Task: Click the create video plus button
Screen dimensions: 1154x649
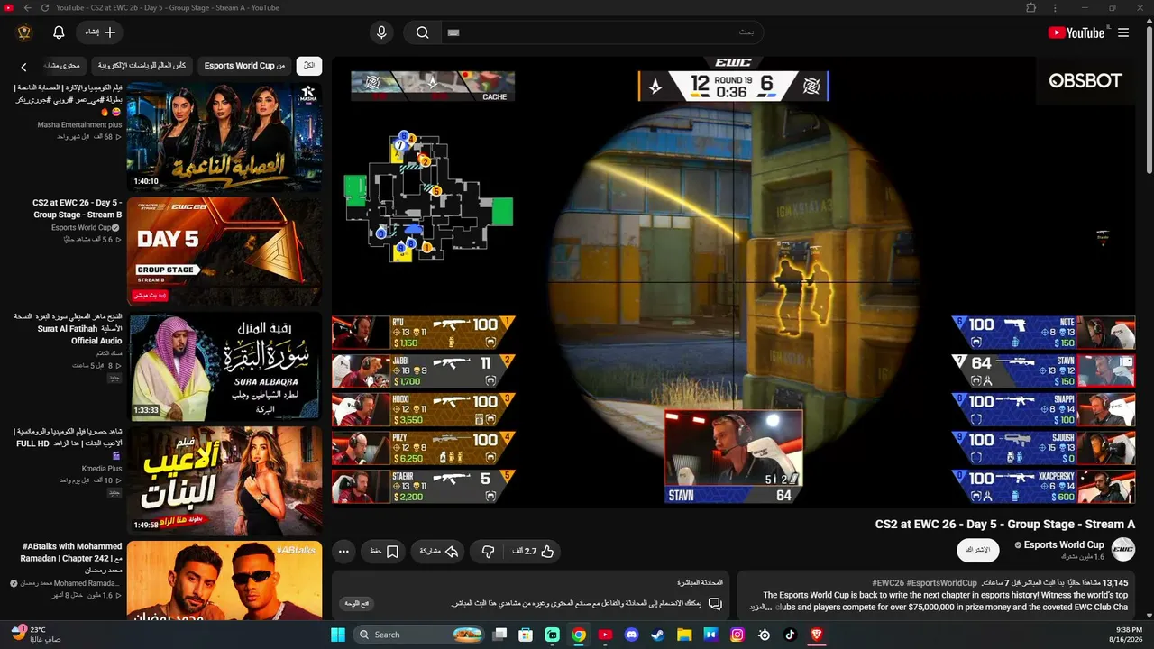Action: (x=99, y=32)
